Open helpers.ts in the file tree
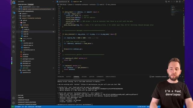 pos(27,47)
